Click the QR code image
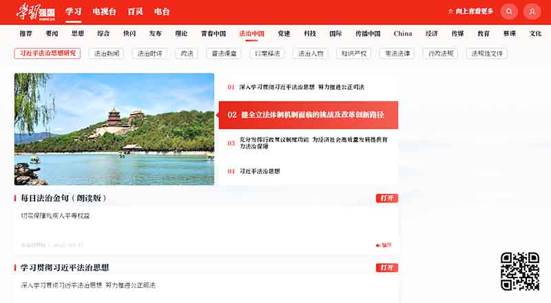 point(519,271)
